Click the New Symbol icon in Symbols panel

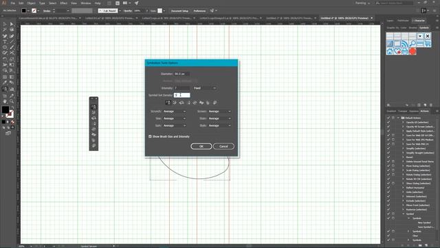coord(425,105)
